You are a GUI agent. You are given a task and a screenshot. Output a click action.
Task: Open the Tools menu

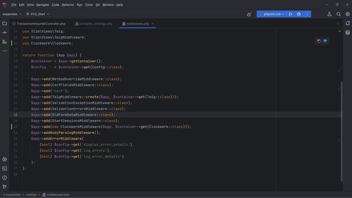pyautogui.click(x=89, y=5)
